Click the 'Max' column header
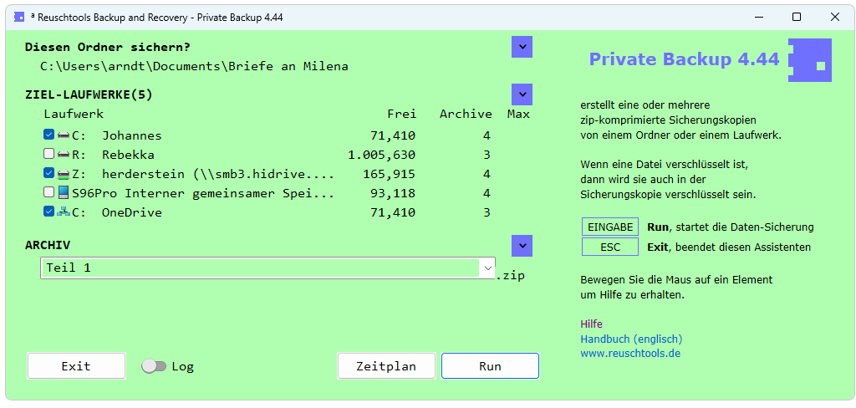 tap(518, 115)
